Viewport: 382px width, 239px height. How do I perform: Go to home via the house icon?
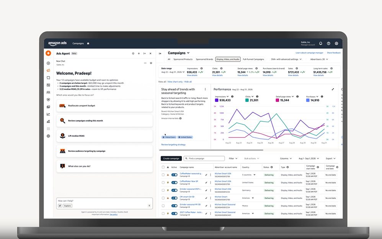click(x=88, y=44)
